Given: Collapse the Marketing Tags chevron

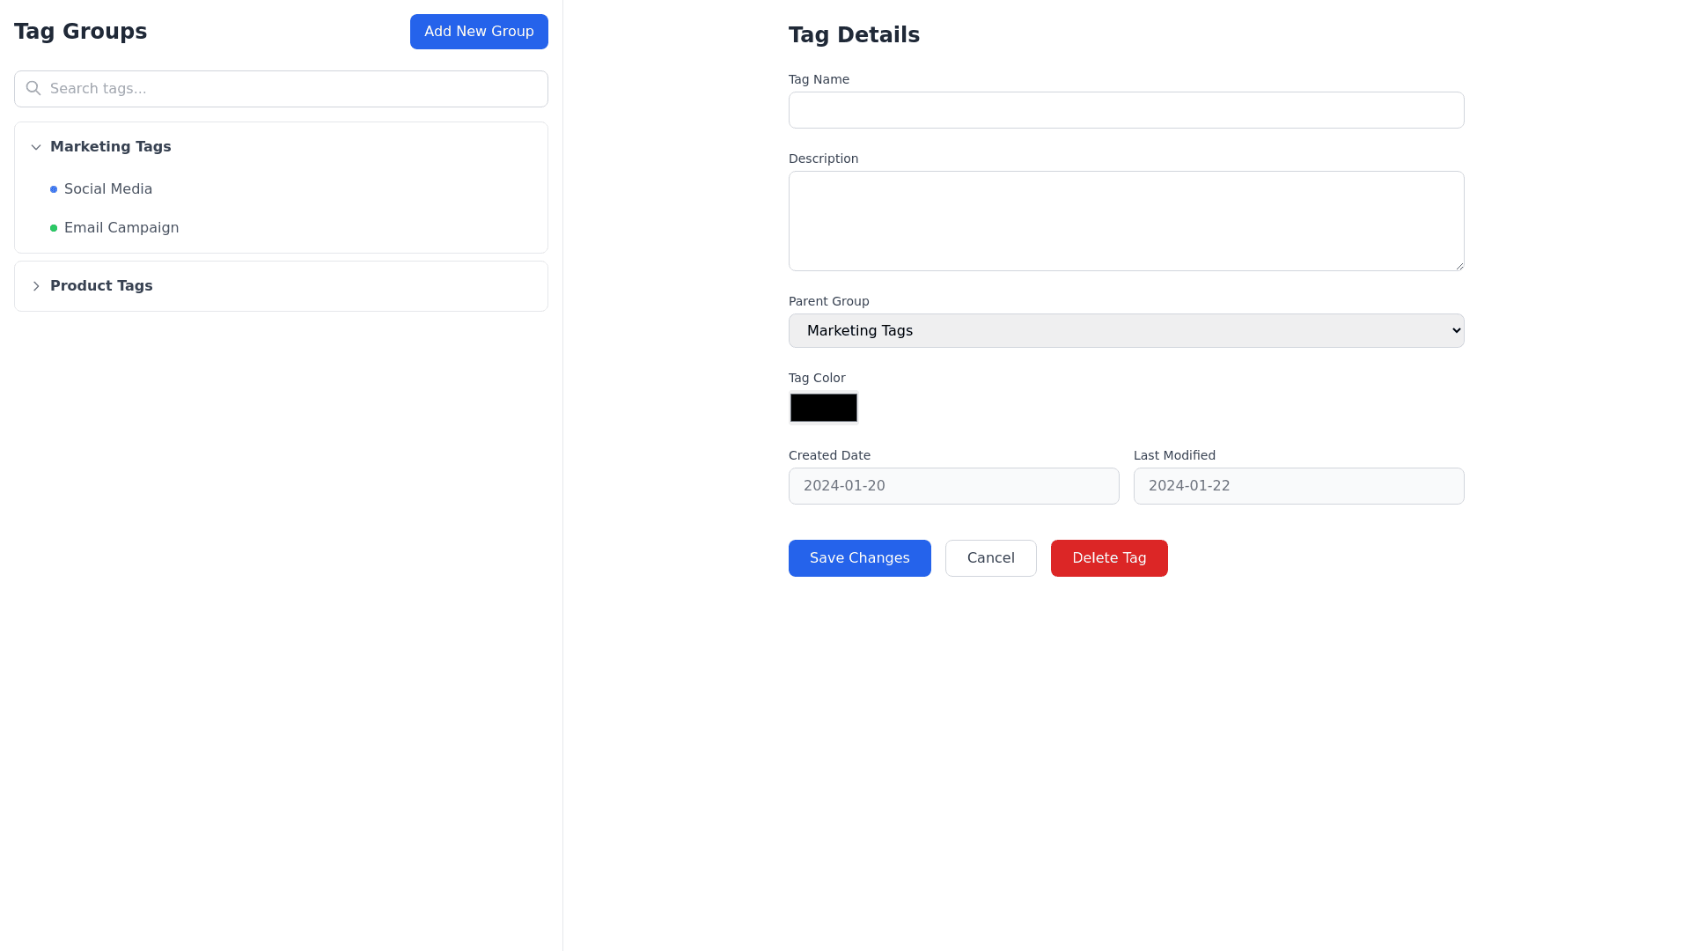Looking at the screenshot, I should click(x=36, y=147).
